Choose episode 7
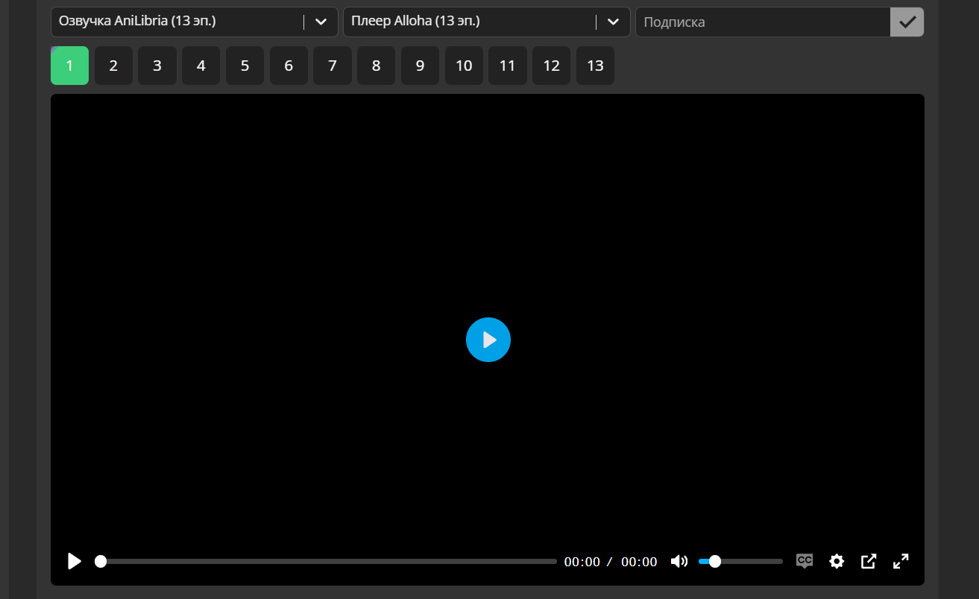The height and width of the screenshot is (599, 979). 333,66
